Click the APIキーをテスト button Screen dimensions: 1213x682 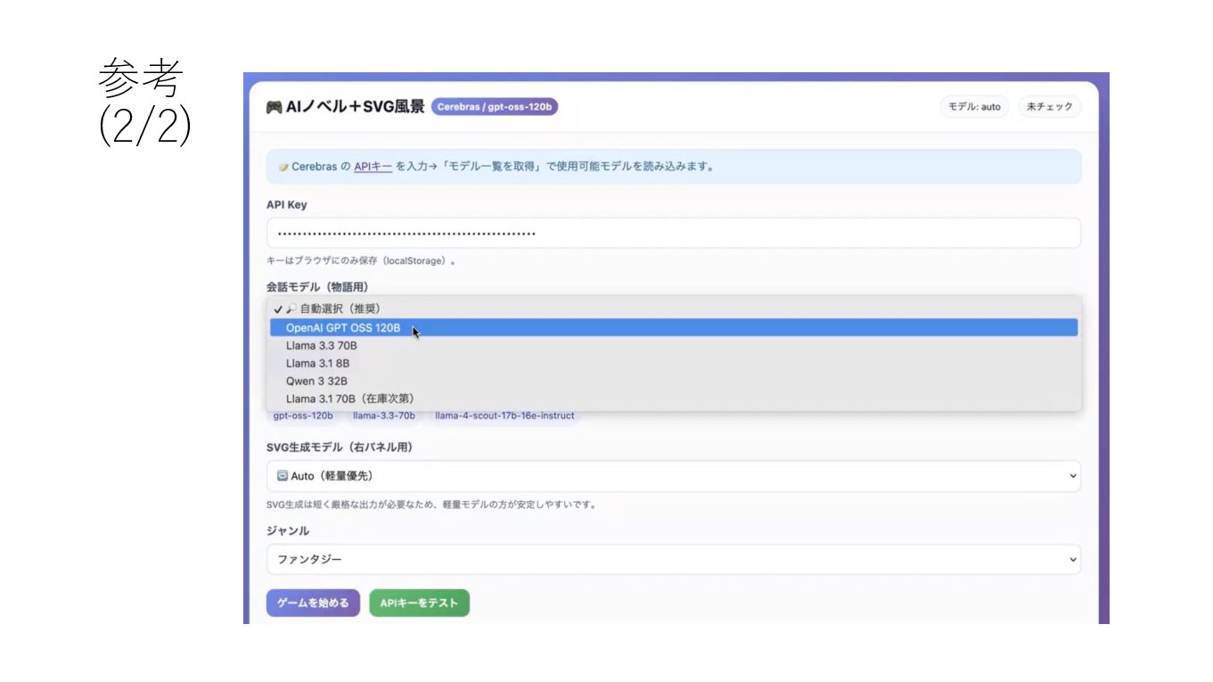419,603
